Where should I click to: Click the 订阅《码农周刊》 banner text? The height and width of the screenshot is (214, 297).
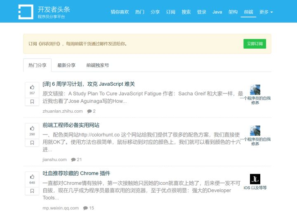pyautogui.click(x=78, y=44)
